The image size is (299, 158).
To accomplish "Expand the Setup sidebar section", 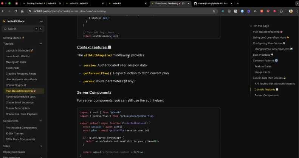I will pos(41,146).
